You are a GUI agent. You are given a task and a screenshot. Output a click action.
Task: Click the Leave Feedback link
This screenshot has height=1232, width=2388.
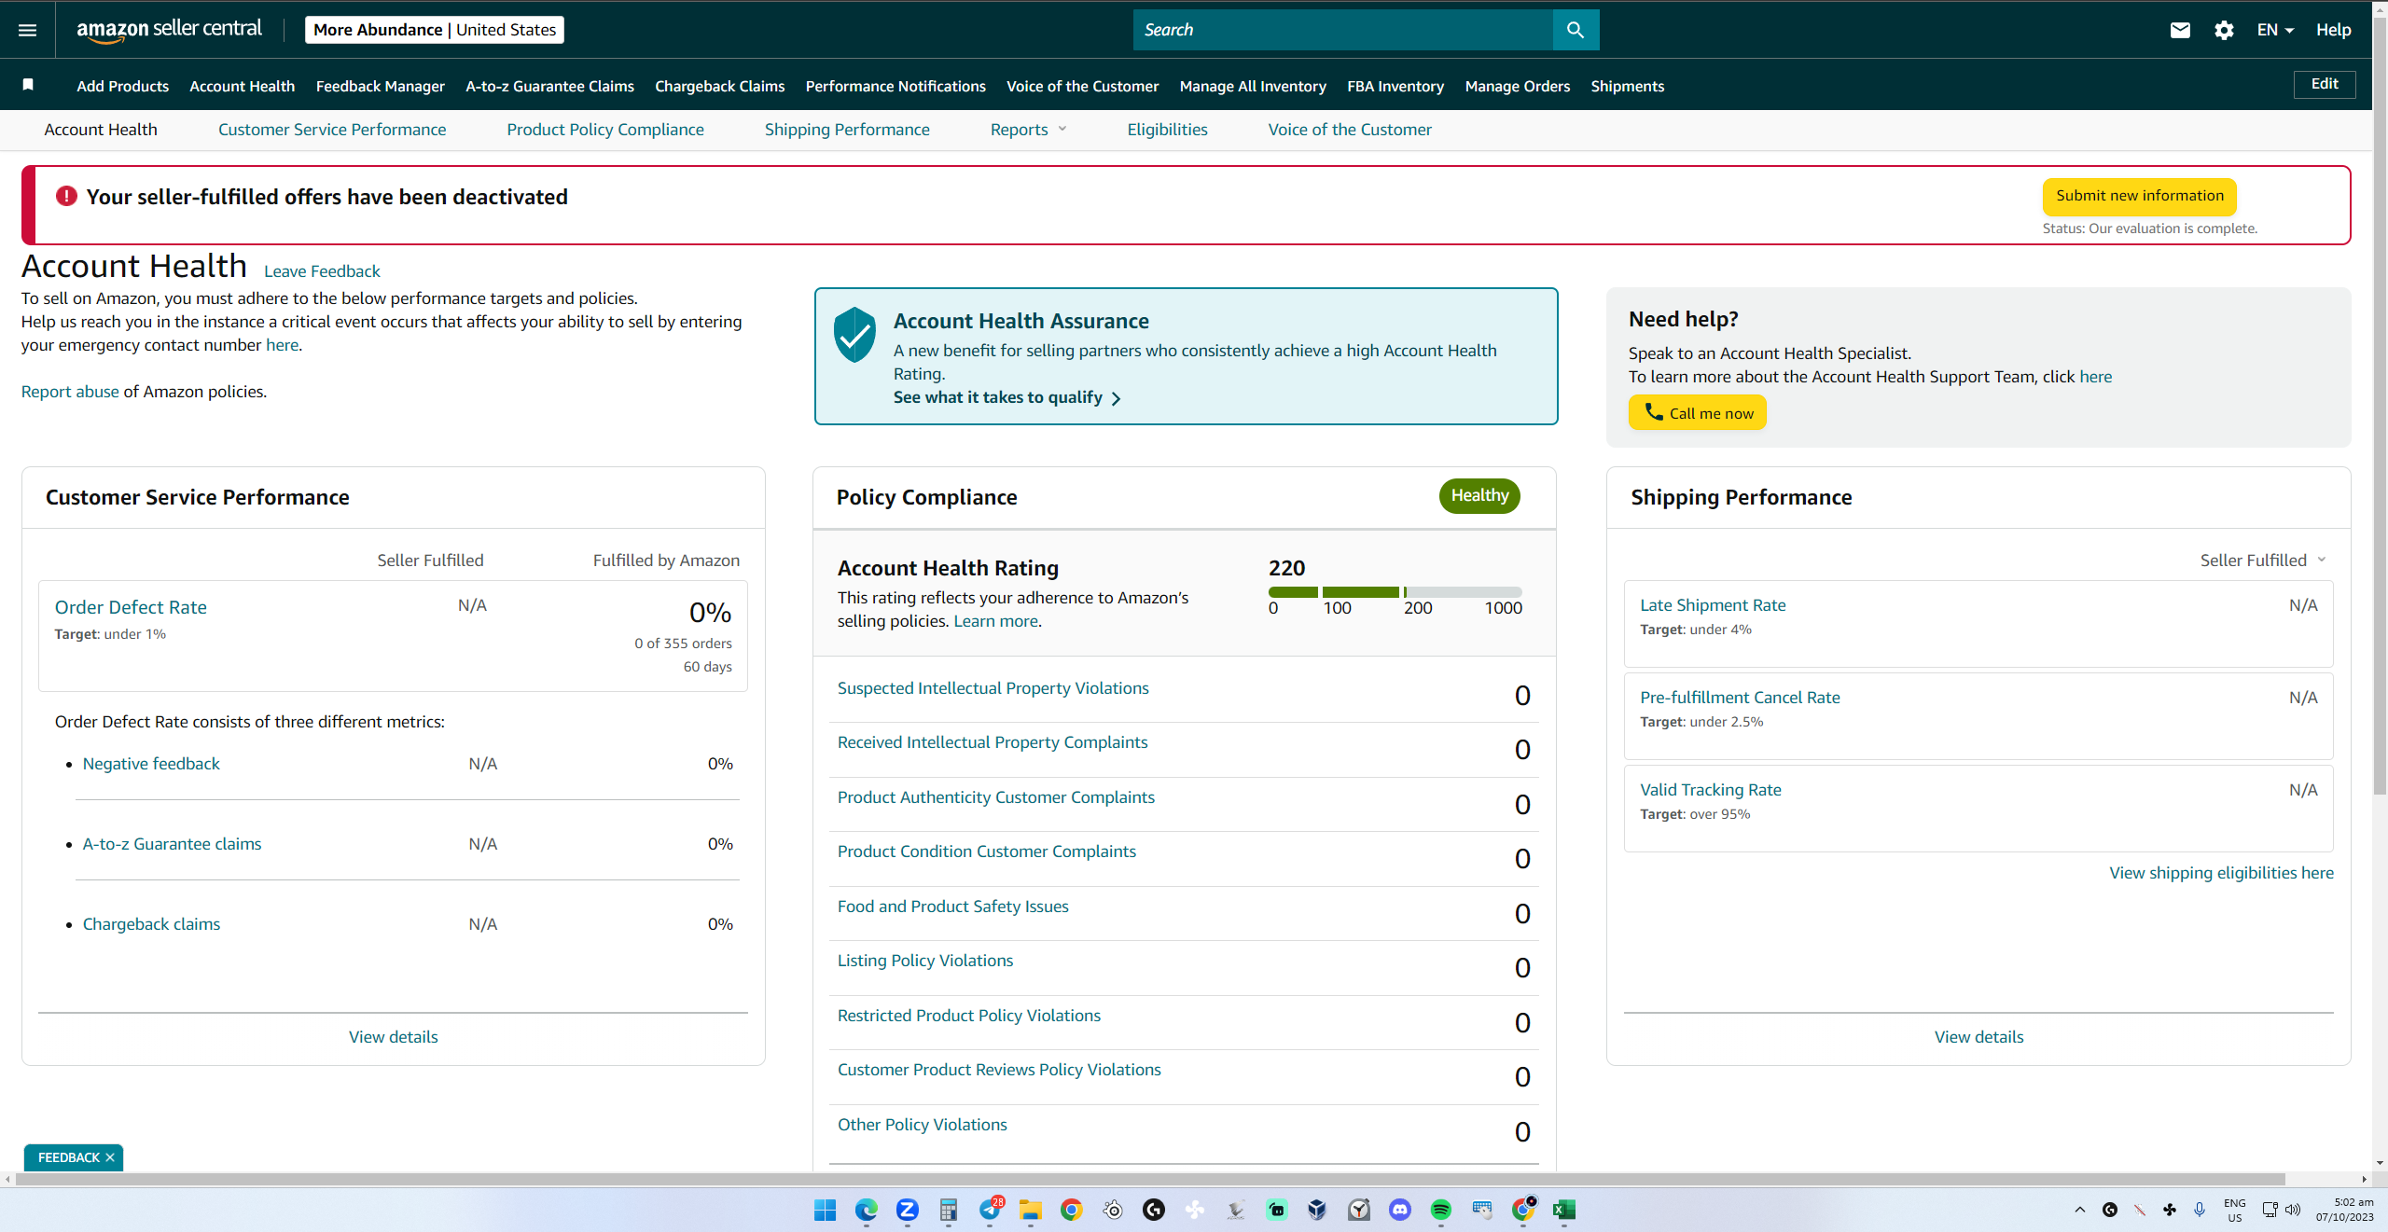[x=322, y=271]
